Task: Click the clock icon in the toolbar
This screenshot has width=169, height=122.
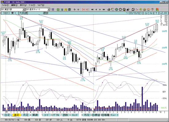Action: (120, 10)
